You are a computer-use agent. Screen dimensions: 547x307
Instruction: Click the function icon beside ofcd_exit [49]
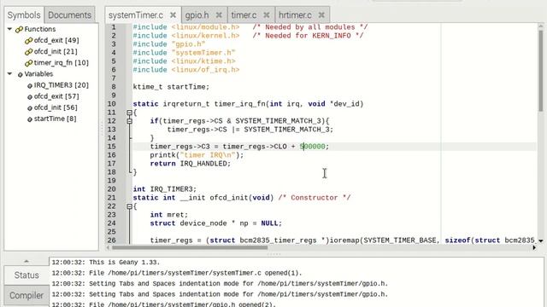[x=28, y=41]
